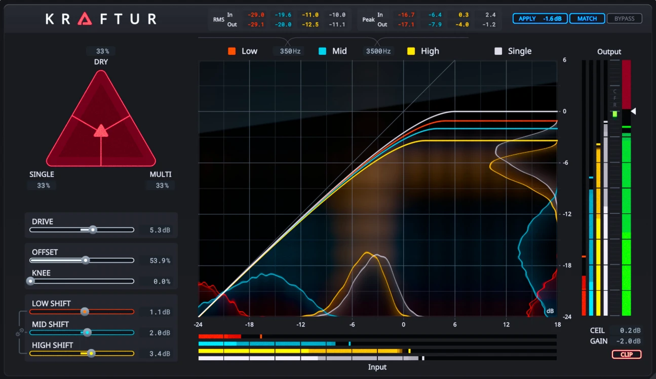Toggle the yellow High band square
Screen dimensions: 656x379
pyautogui.click(x=411, y=51)
